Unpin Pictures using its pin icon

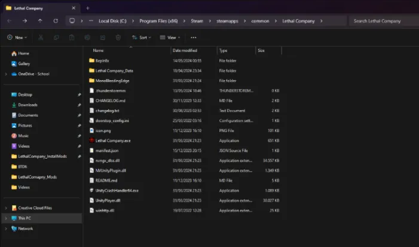coord(79,126)
